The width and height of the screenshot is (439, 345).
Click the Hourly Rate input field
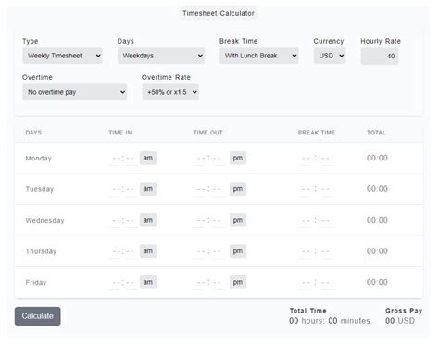(x=380, y=56)
